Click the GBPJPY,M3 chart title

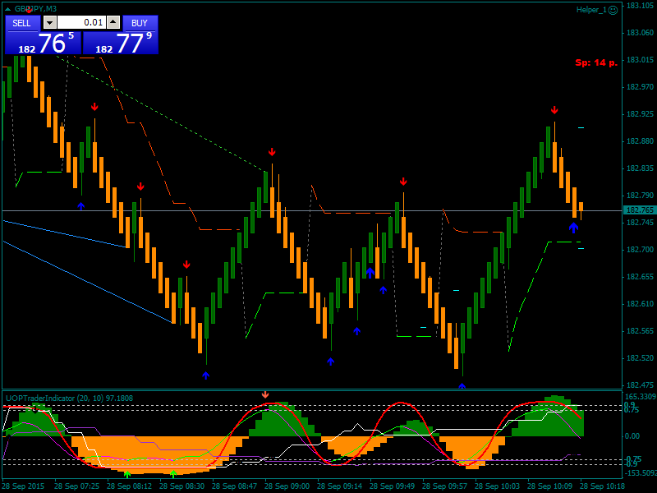(35, 9)
